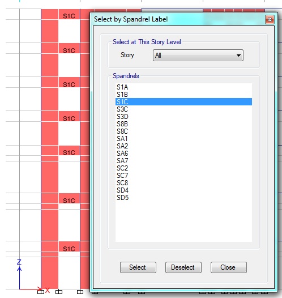
Task: Select spandrel SD4
Action: (183, 190)
